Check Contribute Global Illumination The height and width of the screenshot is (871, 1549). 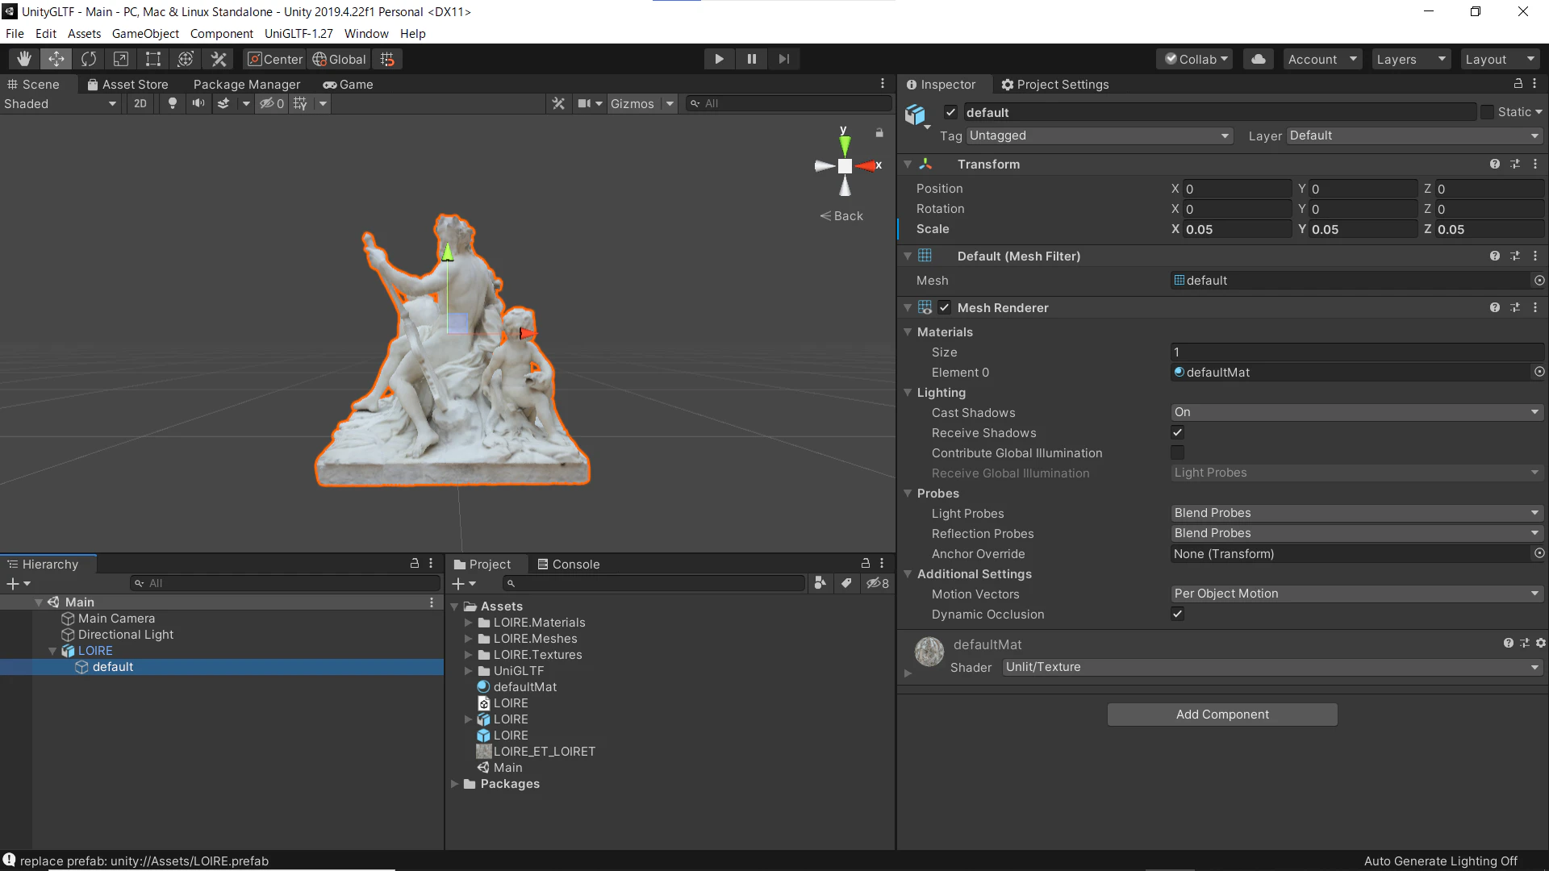coord(1178,452)
